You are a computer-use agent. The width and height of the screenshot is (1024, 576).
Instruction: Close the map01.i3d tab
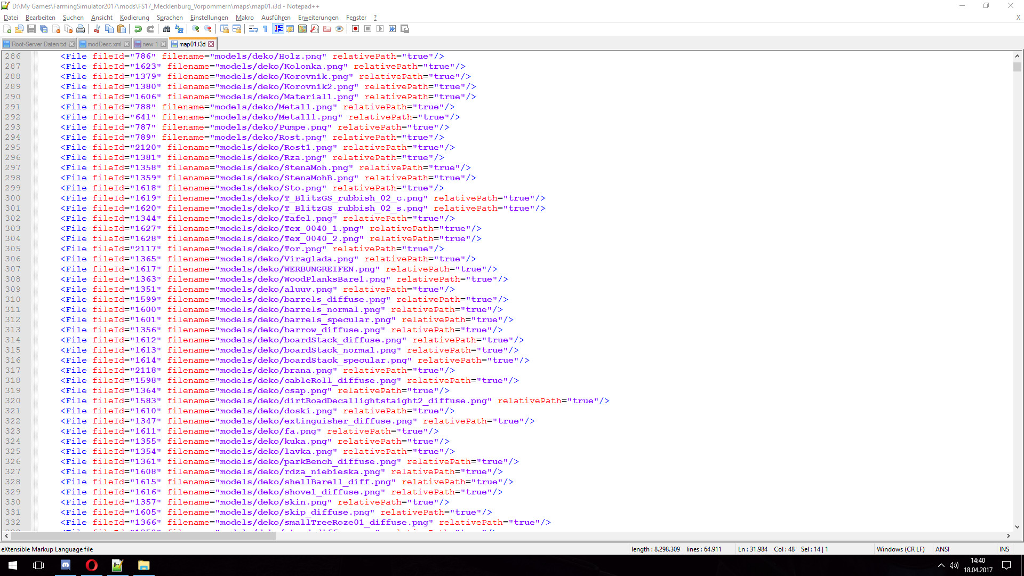coord(211,44)
